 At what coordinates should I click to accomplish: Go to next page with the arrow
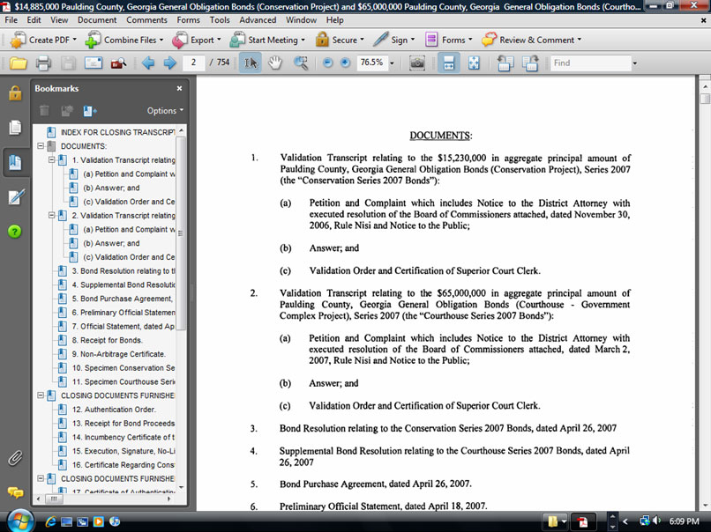[x=169, y=63]
